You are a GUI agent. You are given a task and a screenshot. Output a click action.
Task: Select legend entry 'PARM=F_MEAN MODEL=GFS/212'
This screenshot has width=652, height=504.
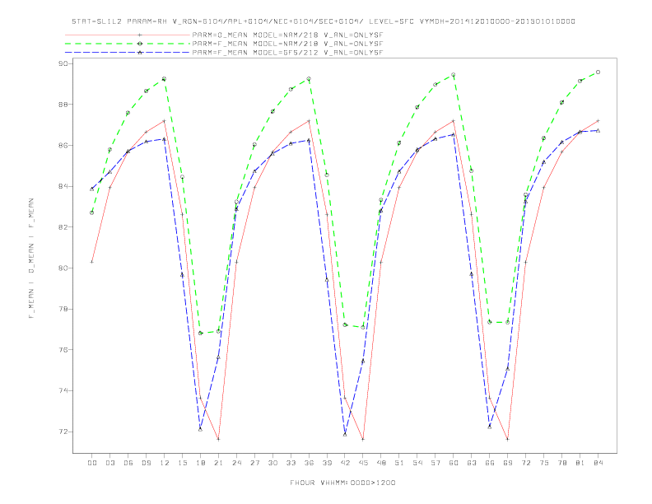(x=287, y=53)
